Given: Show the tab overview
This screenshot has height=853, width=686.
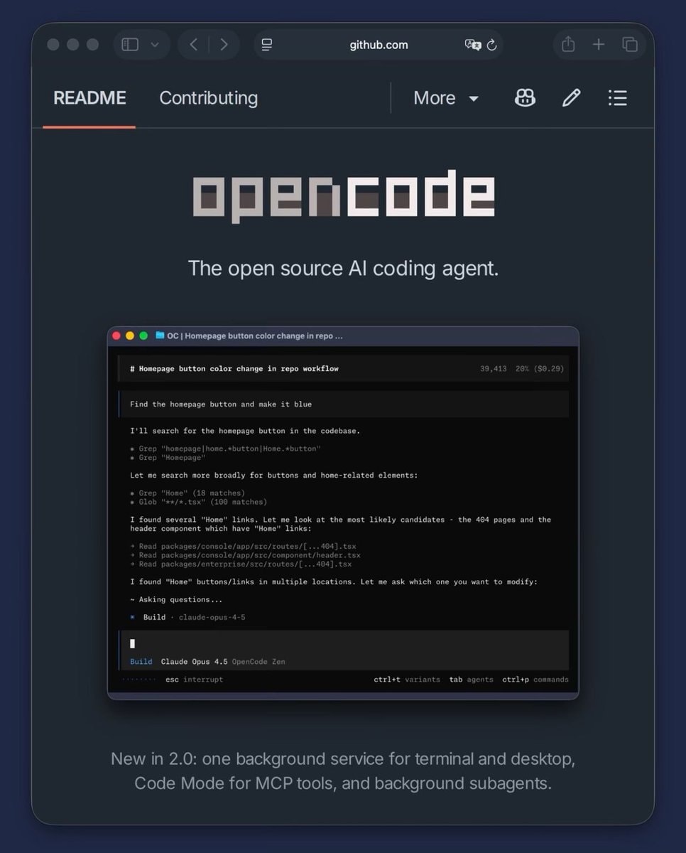Looking at the screenshot, I should [630, 45].
